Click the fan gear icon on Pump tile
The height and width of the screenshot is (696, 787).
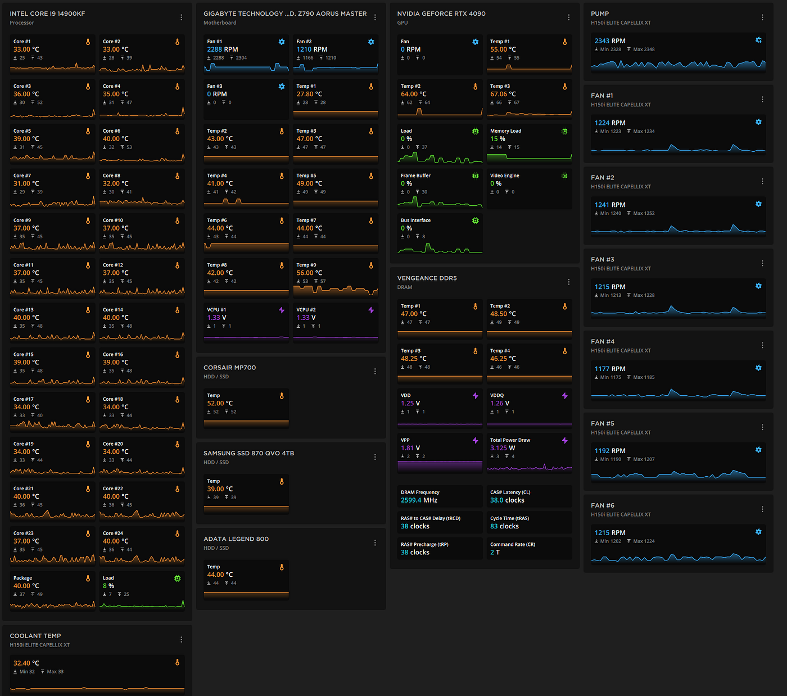tap(758, 40)
